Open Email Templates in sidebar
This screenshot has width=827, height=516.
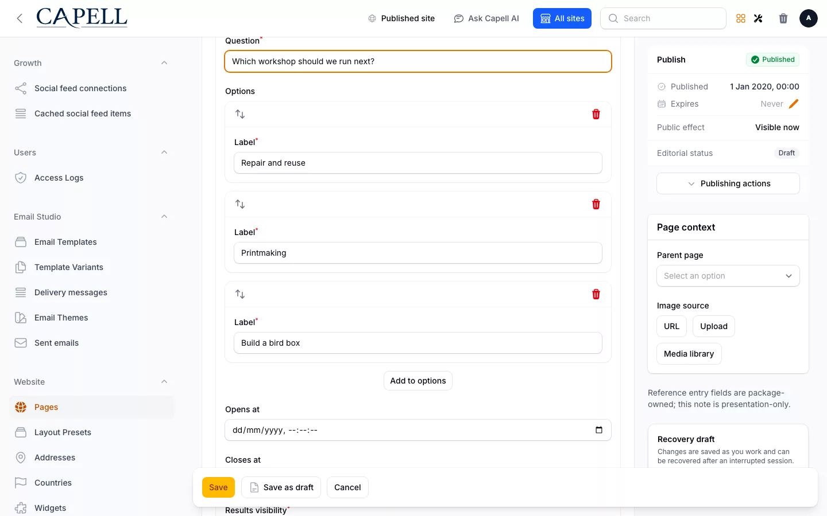[x=92, y=242]
